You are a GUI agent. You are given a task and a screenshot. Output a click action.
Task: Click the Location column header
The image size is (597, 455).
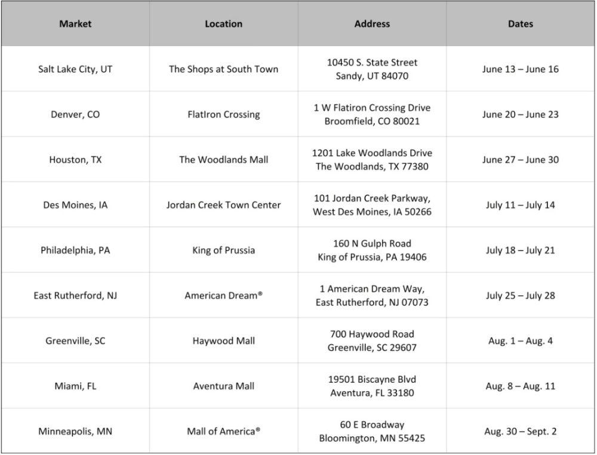point(223,24)
